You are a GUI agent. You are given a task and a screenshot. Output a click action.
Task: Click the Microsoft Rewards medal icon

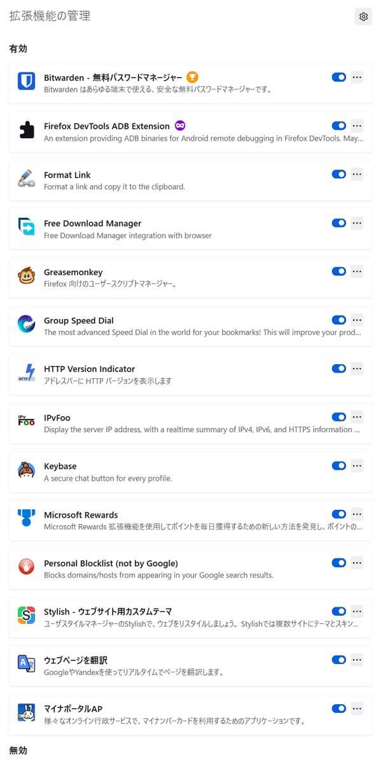pos(27,519)
